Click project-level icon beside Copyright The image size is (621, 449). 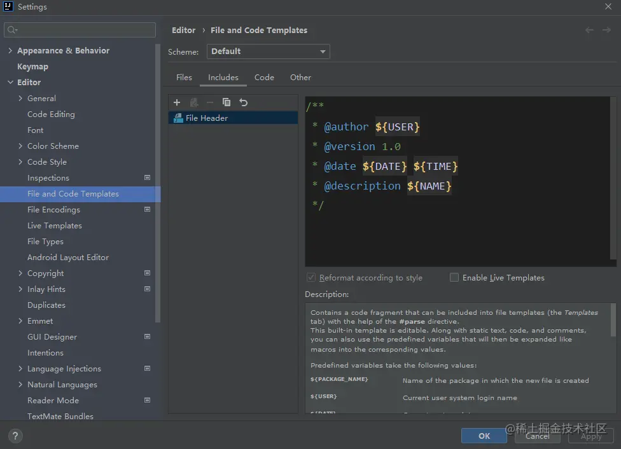pyautogui.click(x=148, y=273)
